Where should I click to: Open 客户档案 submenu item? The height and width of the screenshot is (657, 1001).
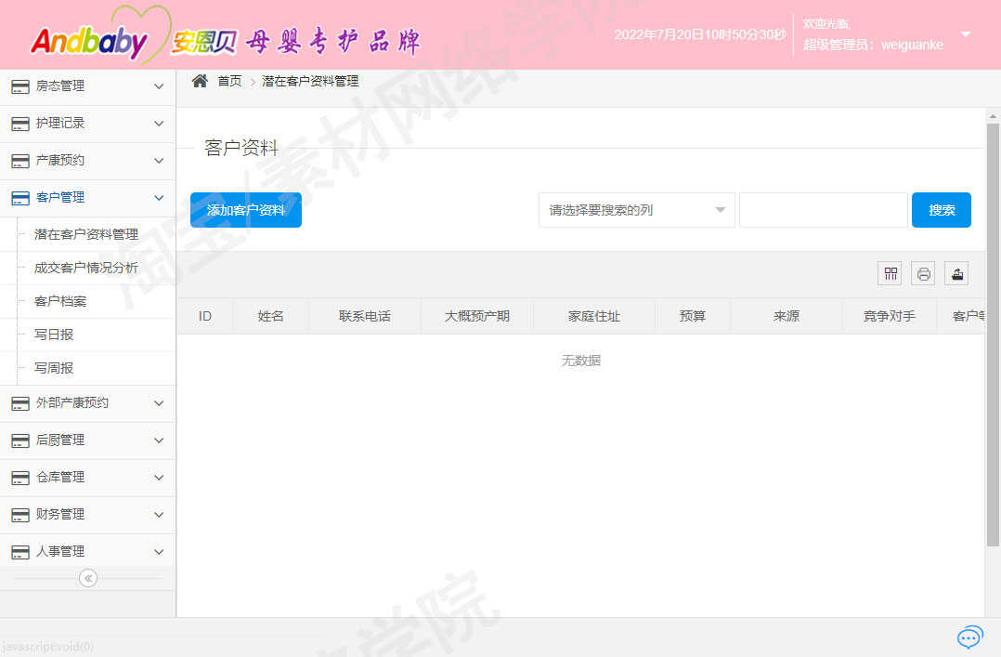click(60, 301)
